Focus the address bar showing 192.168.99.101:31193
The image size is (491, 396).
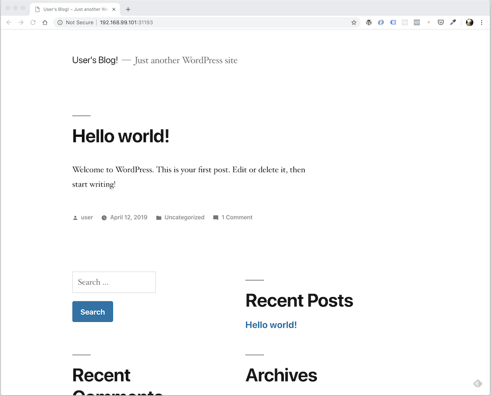coord(207,22)
